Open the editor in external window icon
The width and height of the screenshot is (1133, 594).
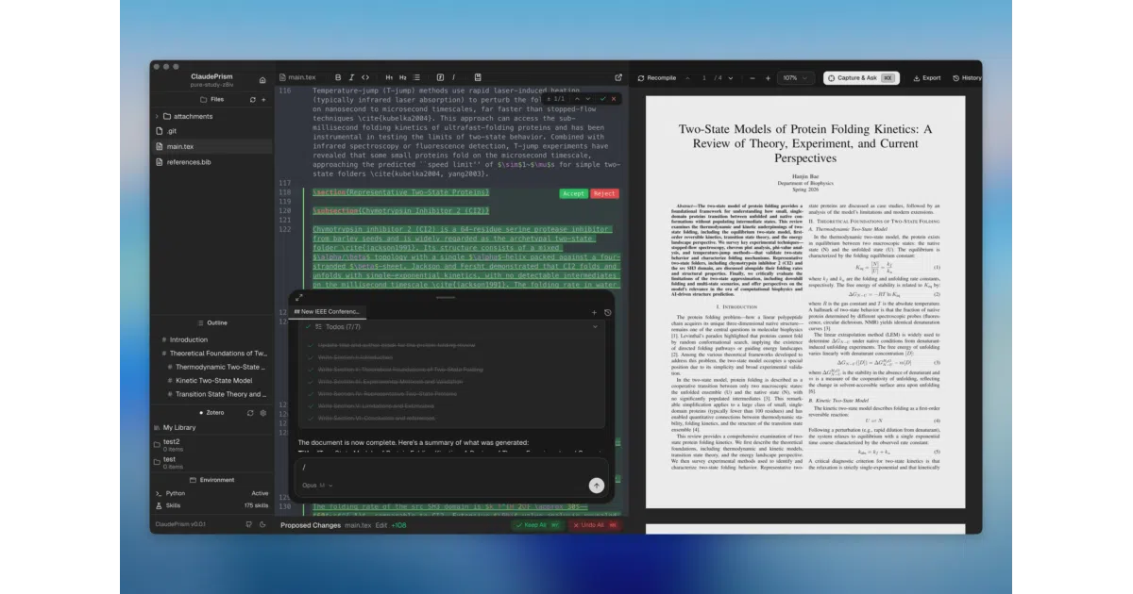click(618, 77)
